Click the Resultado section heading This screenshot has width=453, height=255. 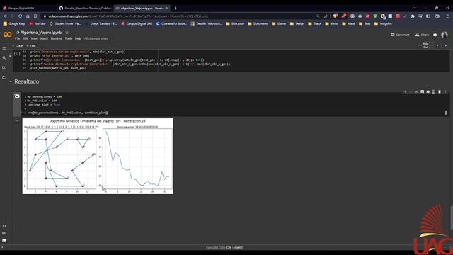point(27,82)
